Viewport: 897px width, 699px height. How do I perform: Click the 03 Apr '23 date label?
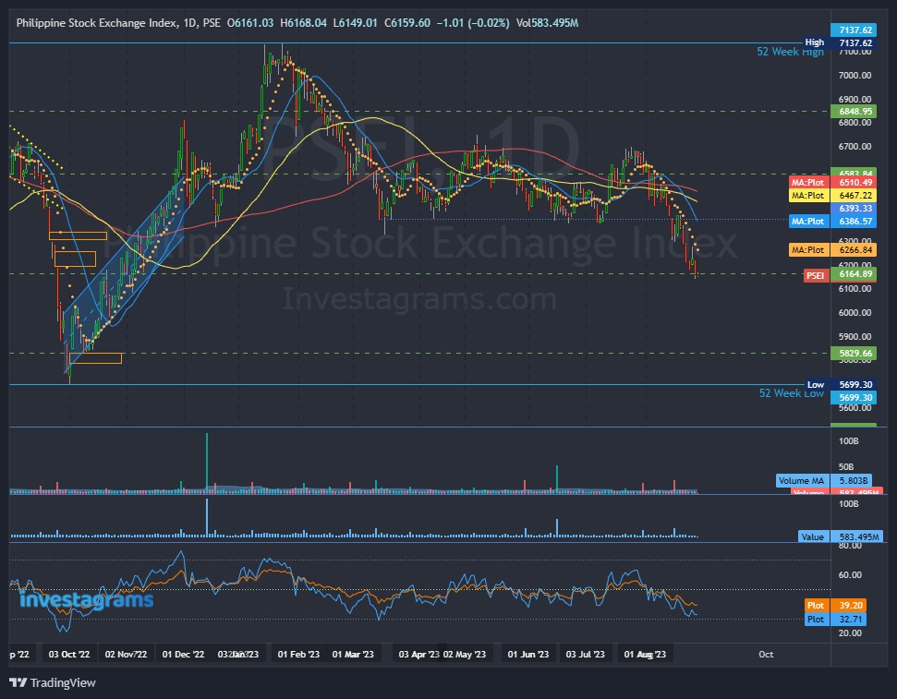point(418,654)
